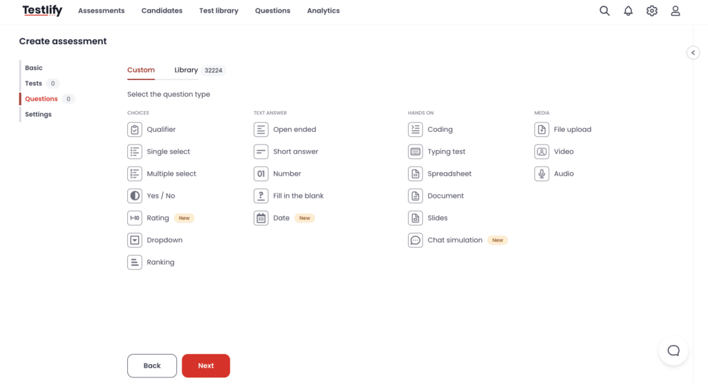Viewport: 708px width, 385px height.
Task: Click the New badge beside Date
Action: (305, 218)
